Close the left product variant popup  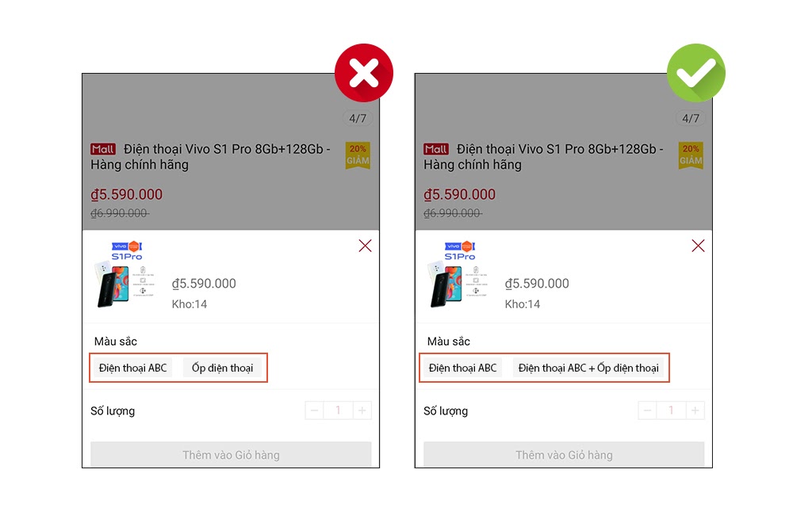(365, 246)
